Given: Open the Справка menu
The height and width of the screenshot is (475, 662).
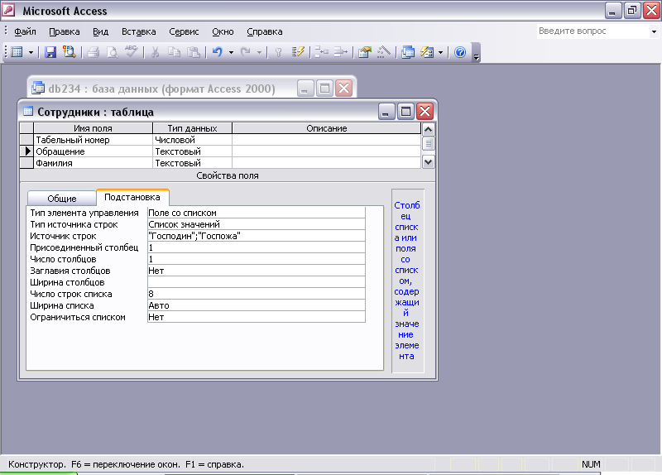Looking at the screenshot, I should [x=264, y=31].
